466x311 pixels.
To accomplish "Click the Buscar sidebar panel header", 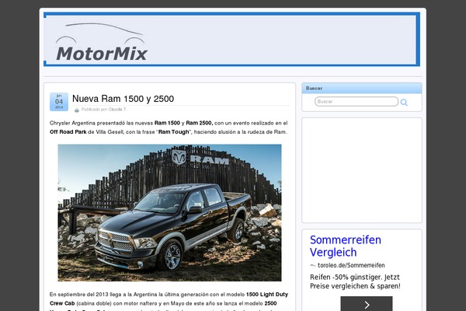I will (362, 88).
